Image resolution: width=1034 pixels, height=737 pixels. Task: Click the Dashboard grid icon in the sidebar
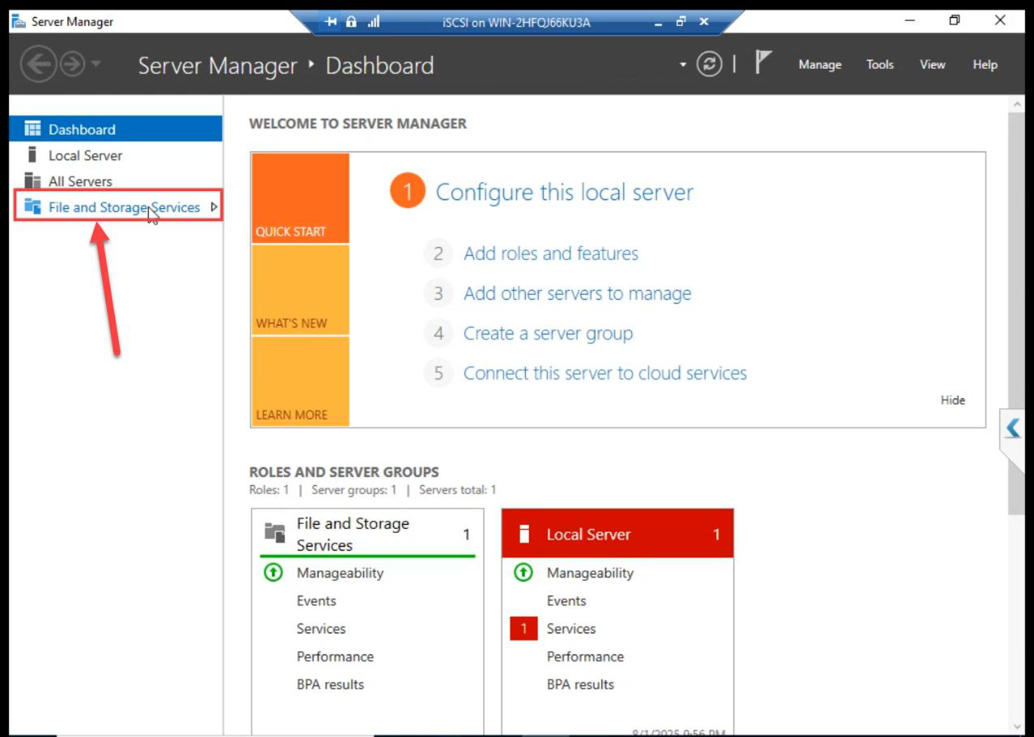coord(32,129)
